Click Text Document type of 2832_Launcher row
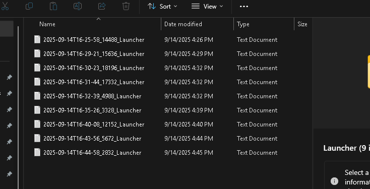Screen dimensions: 370x189 pos(257,153)
